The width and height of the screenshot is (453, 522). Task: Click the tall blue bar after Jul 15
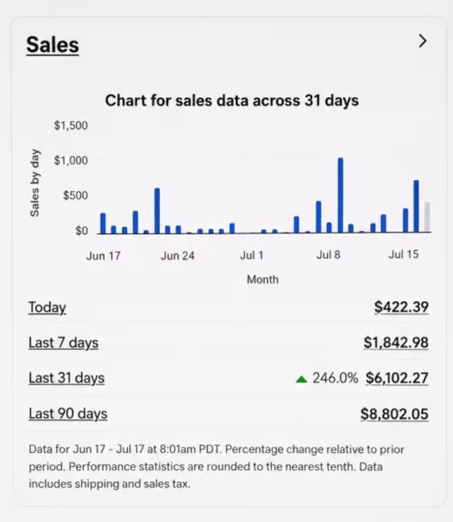(416, 206)
